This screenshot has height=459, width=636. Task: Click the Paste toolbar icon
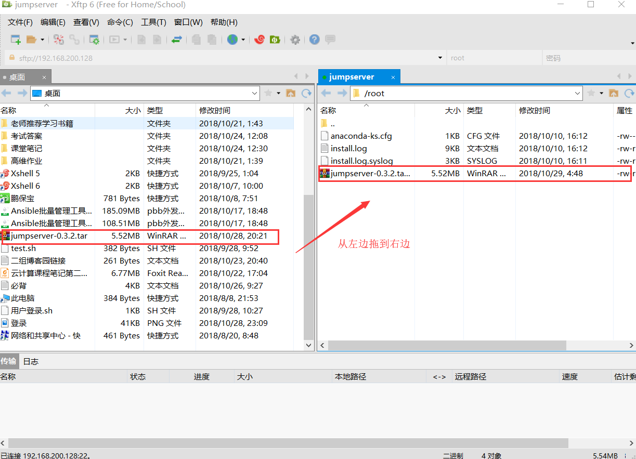pyautogui.click(x=212, y=40)
